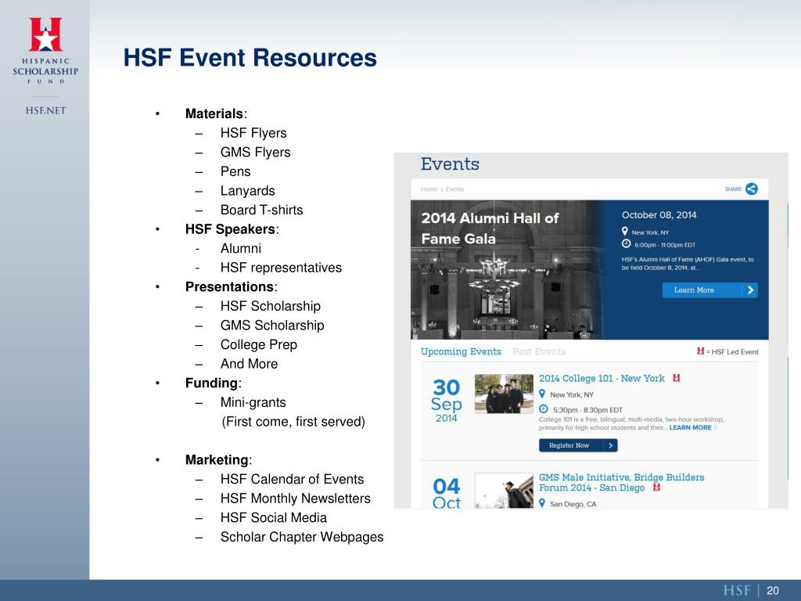Click the 5:30pm - 8:30pm EDT time text
The height and width of the screenshot is (601, 801).
(x=587, y=410)
